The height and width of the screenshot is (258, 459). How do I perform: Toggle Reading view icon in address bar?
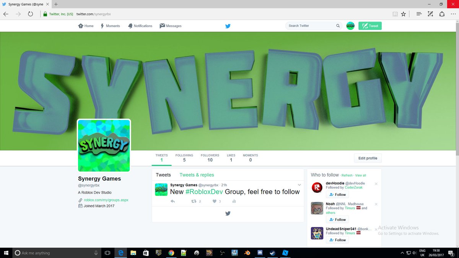pos(395,14)
